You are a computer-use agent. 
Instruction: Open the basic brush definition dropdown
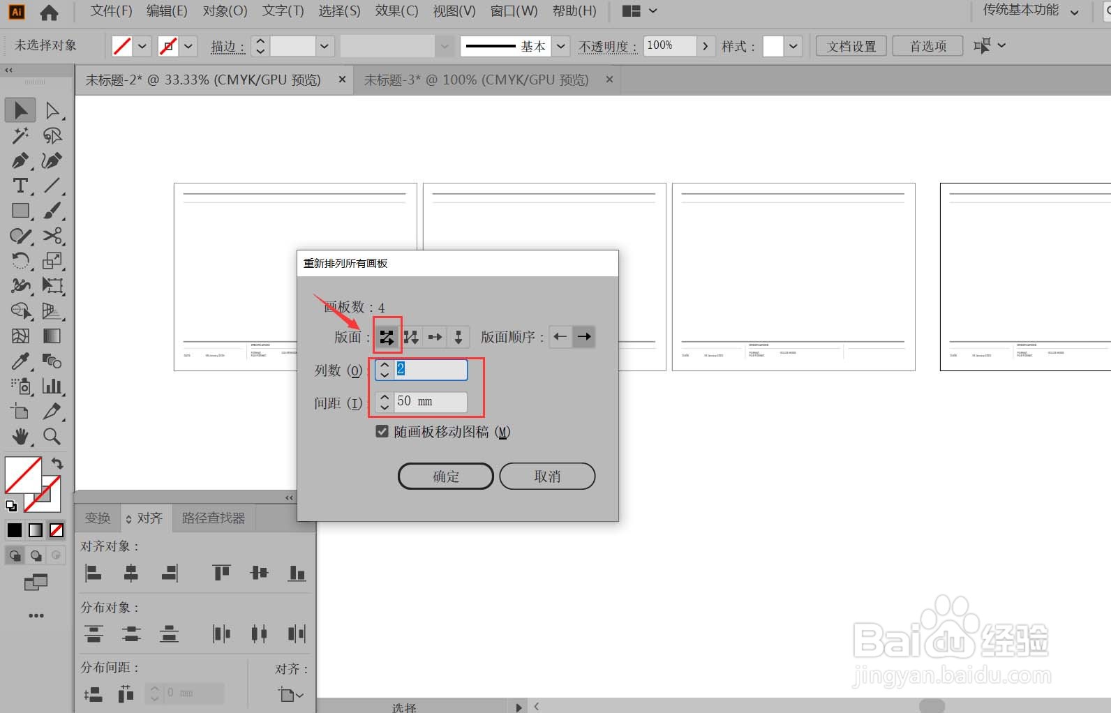(x=562, y=46)
